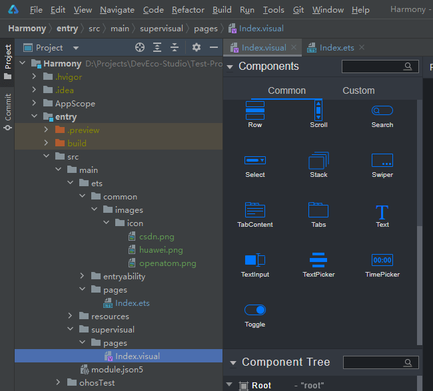The height and width of the screenshot is (391, 433).
Task: Expand the ohosTest folder
Action: point(58,382)
